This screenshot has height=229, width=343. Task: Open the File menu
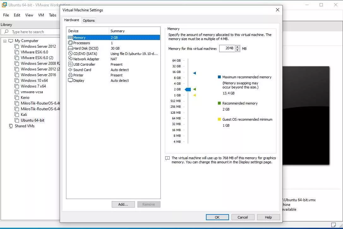(x=6, y=15)
